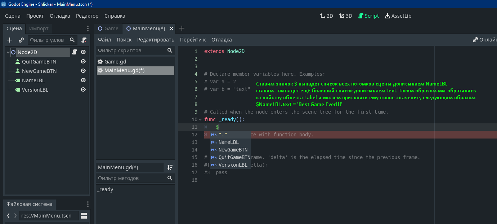Open the top Сцена menu
This screenshot has height=224, width=497.
pos(13,16)
